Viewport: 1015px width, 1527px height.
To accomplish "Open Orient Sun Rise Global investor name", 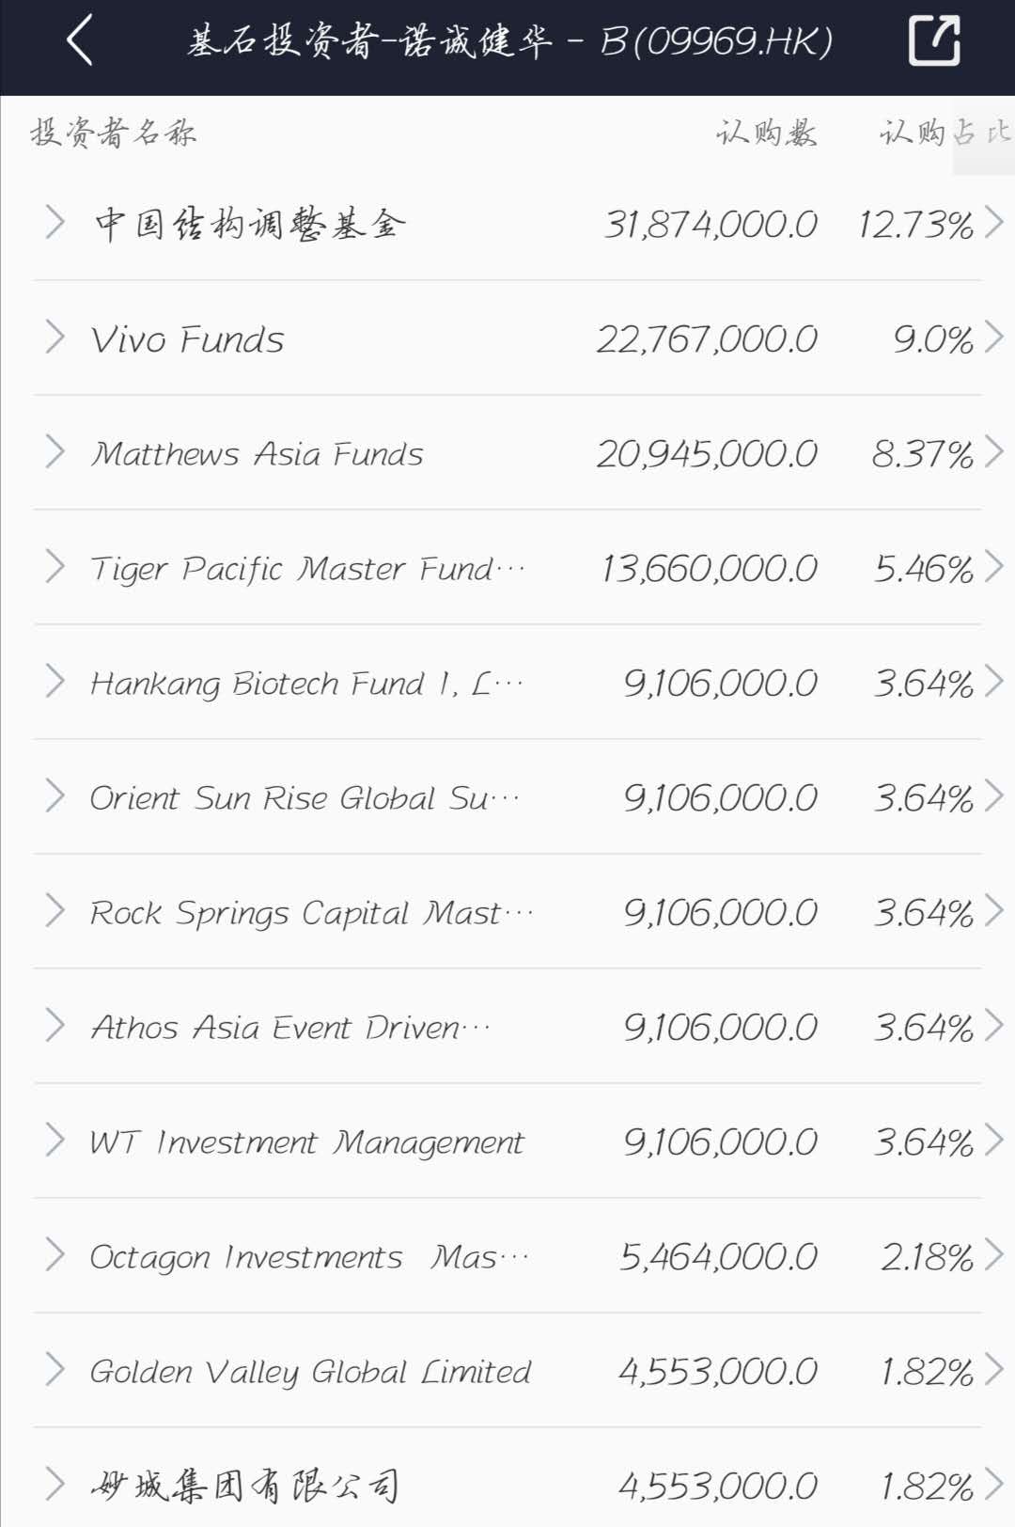I will (x=304, y=798).
